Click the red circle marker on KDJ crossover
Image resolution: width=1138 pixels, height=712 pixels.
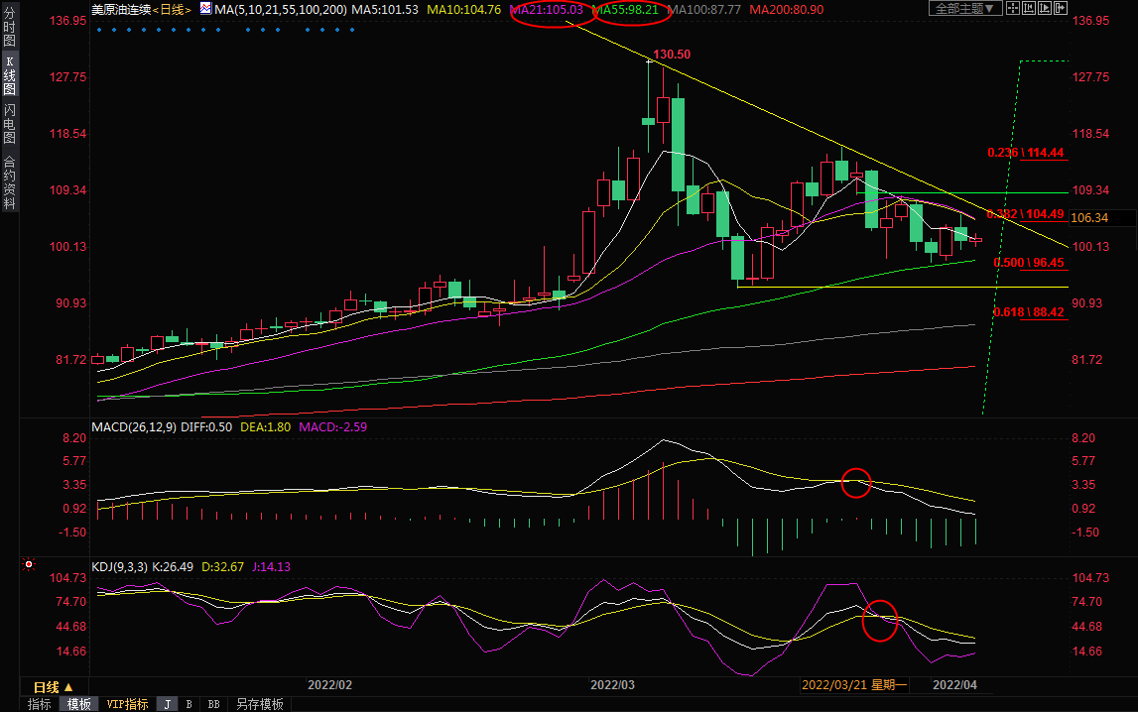pyautogui.click(x=881, y=619)
